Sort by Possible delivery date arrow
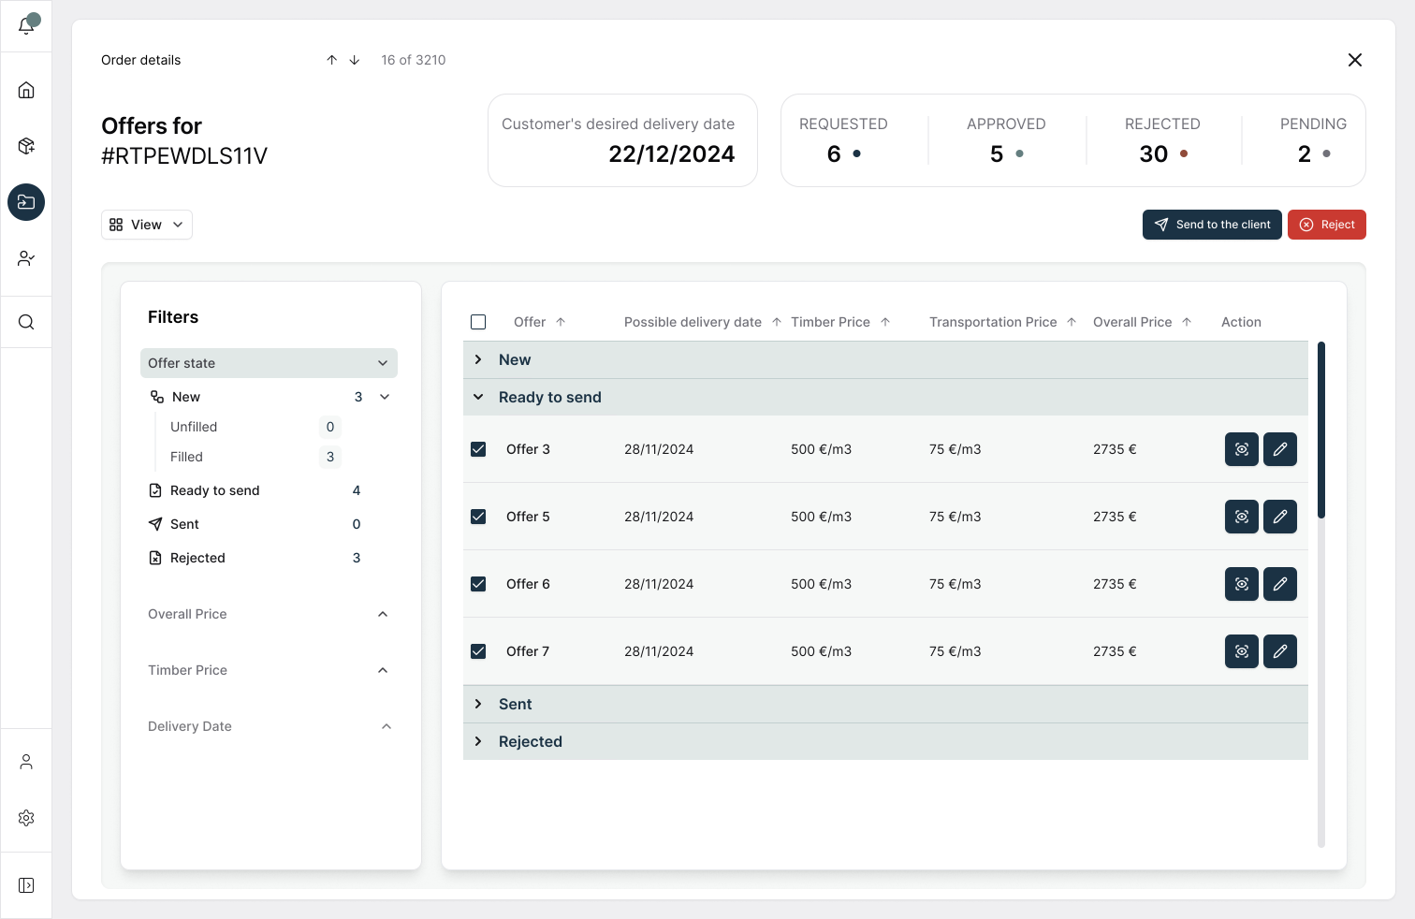Viewport: 1415px width, 919px height. coord(777,322)
